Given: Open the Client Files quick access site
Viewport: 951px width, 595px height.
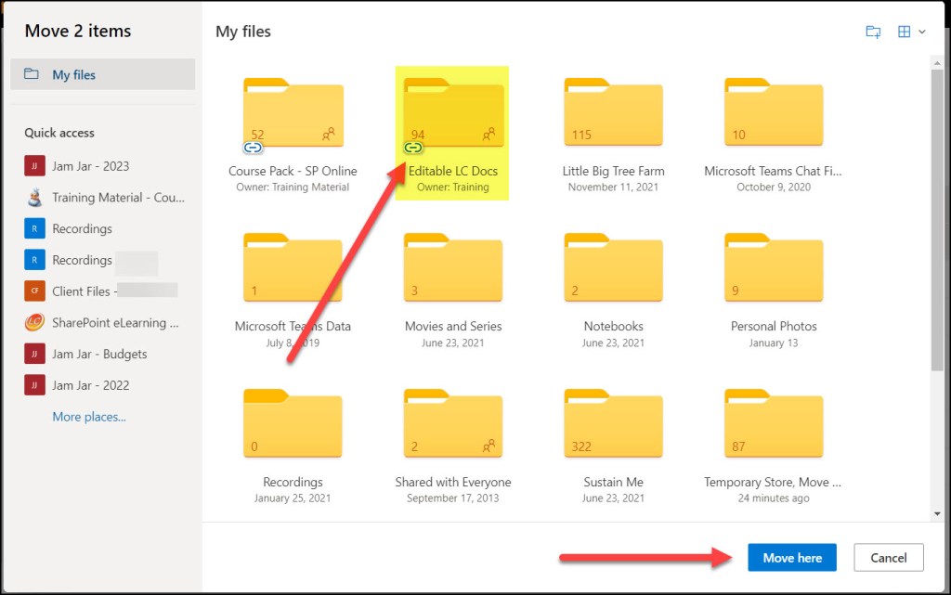Looking at the screenshot, I should pos(82,291).
